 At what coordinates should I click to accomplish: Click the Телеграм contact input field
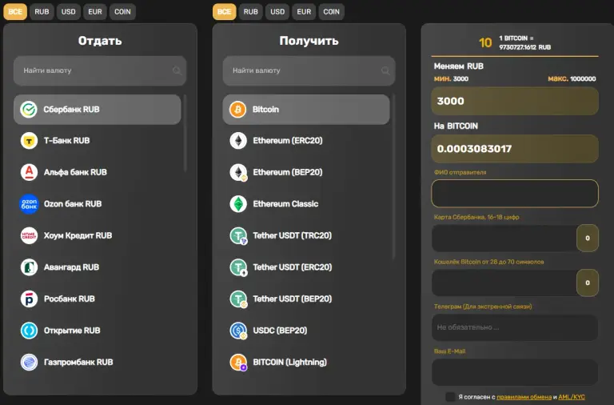[515, 327]
